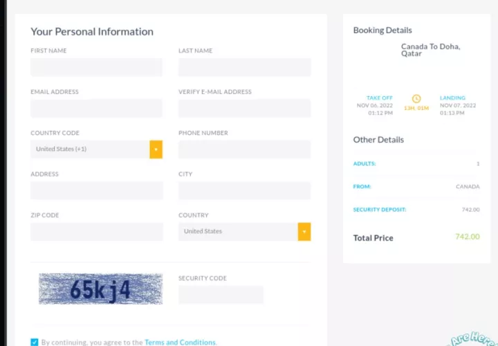The image size is (498, 346).
Task: Click the 13H, 01M duration text
Action: point(416,109)
